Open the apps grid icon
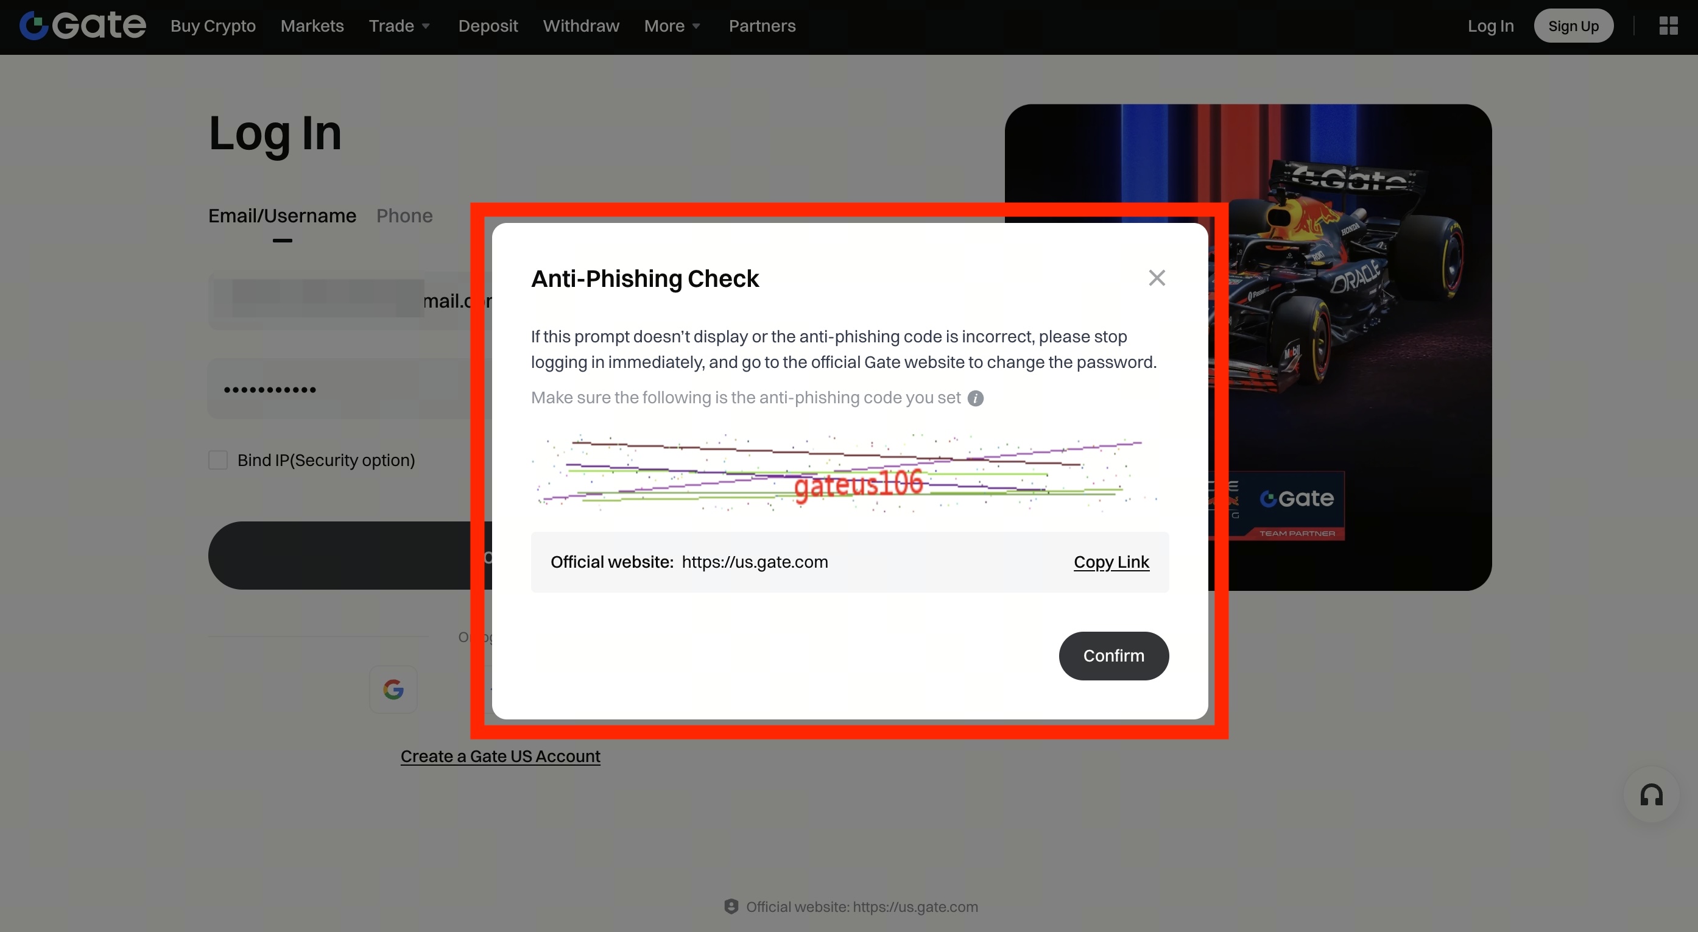 [1668, 26]
